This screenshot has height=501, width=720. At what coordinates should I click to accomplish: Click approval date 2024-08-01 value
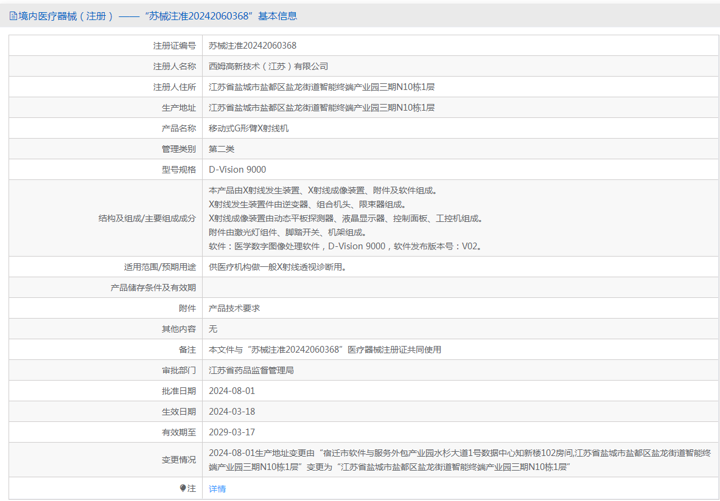coord(232,391)
